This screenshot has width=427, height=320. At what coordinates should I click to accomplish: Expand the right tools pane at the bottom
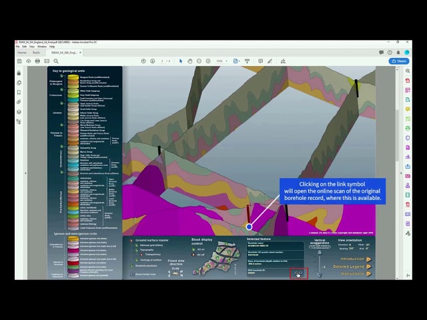click(x=408, y=275)
